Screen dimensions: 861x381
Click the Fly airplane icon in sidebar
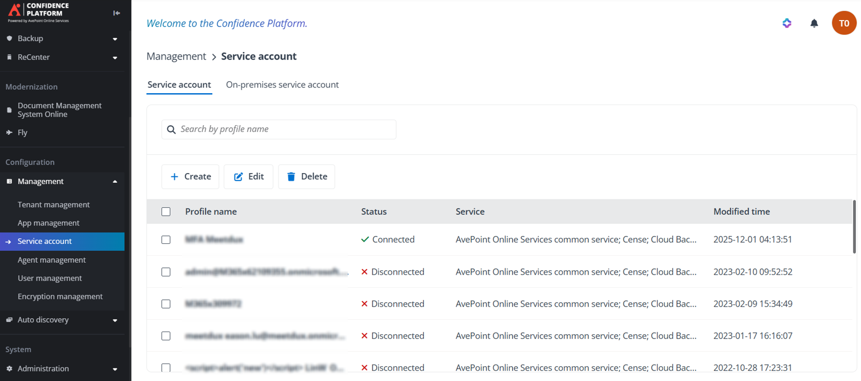click(x=9, y=133)
